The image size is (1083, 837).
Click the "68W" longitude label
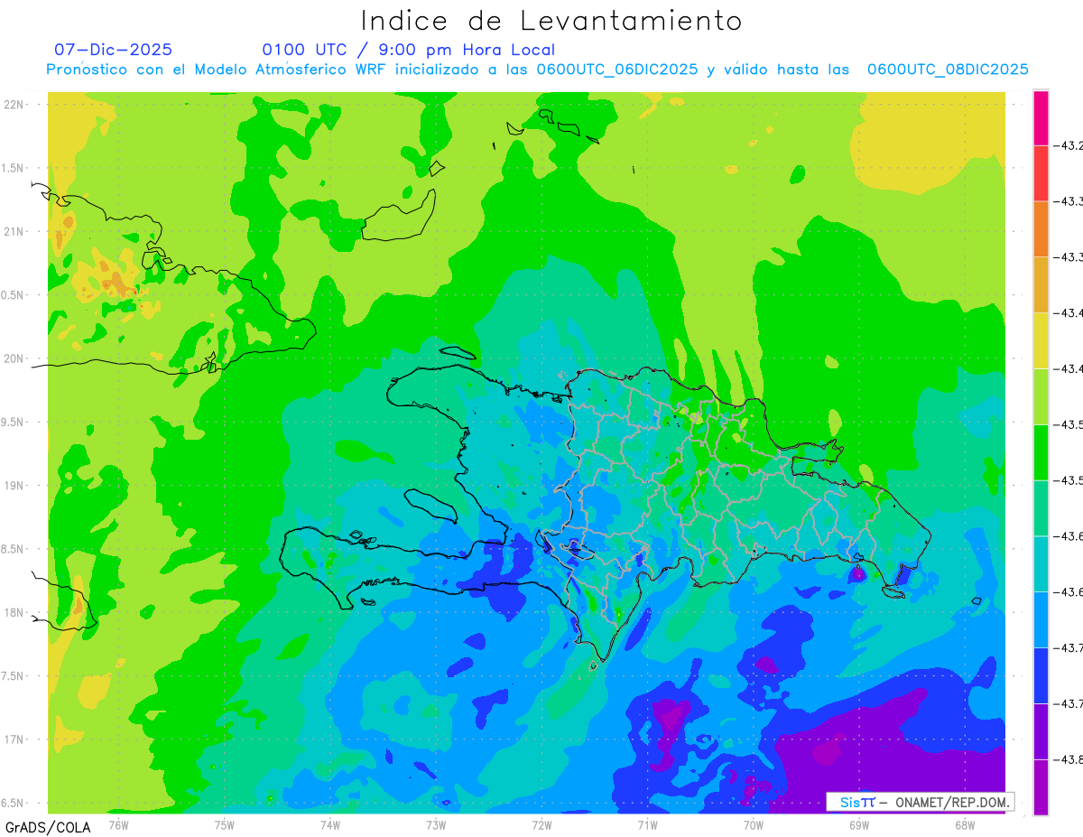click(x=965, y=824)
